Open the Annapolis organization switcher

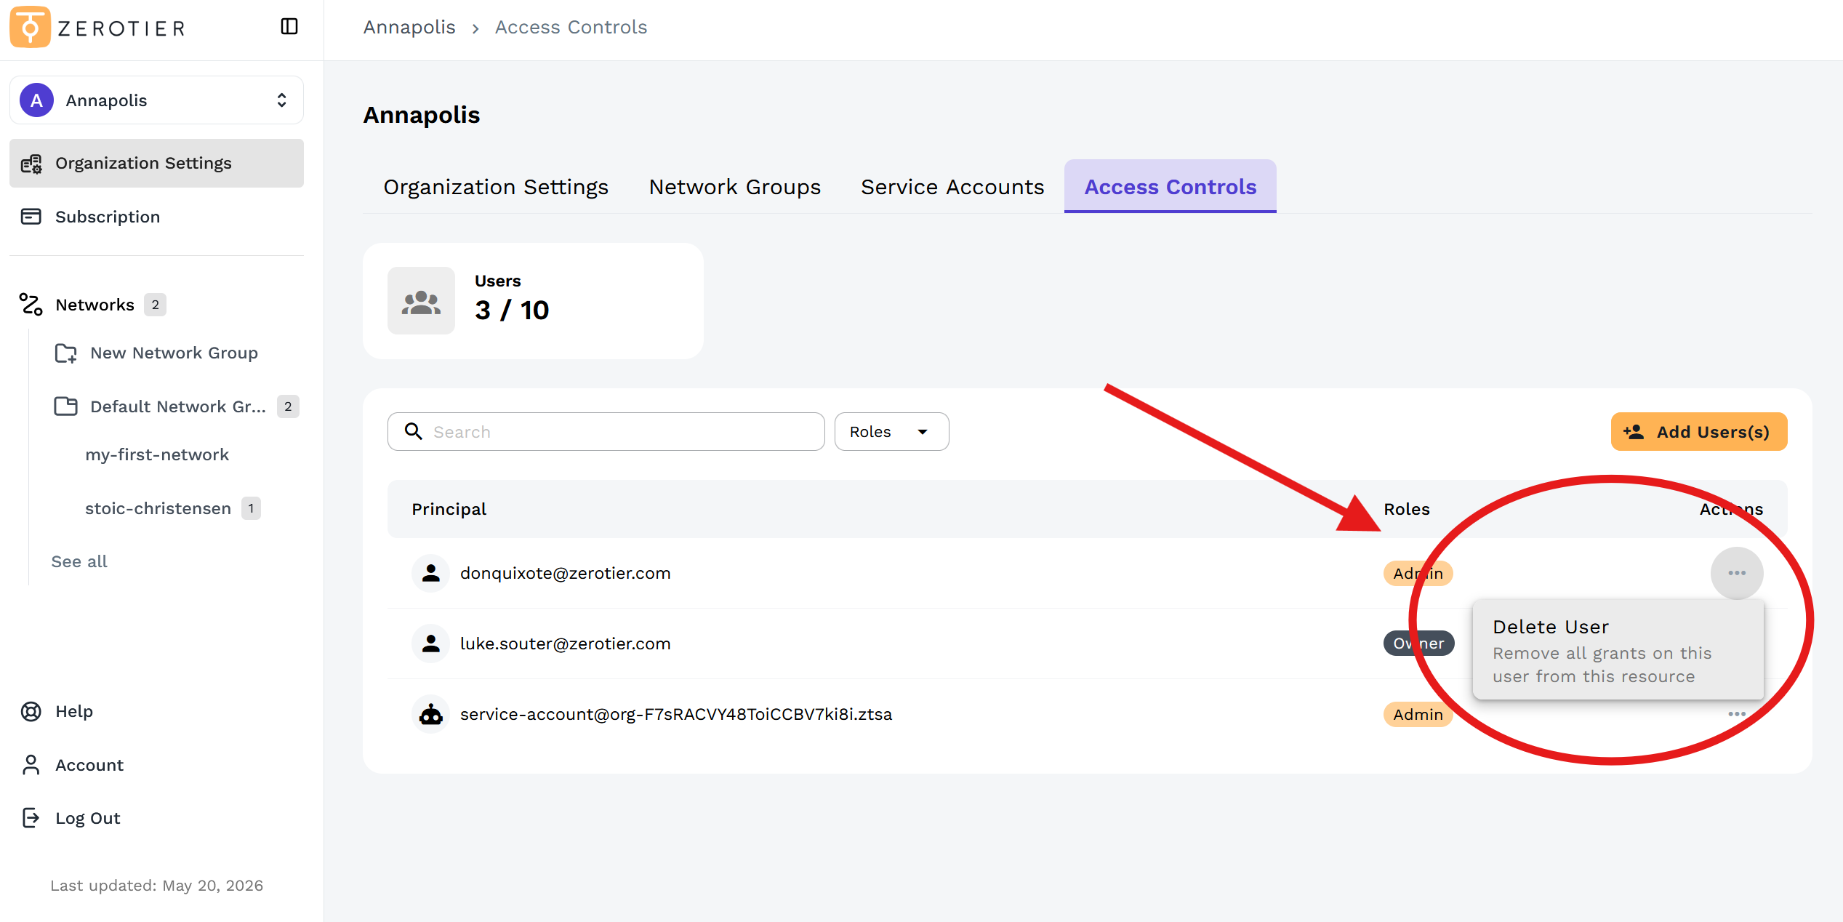[x=156, y=100]
